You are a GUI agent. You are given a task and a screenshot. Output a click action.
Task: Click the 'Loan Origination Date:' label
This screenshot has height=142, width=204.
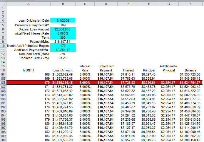click(34, 20)
